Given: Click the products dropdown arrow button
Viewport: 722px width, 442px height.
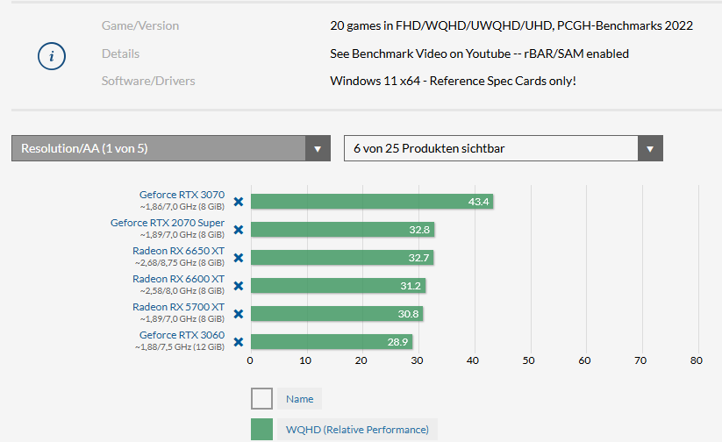Looking at the screenshot, I should 650,148.
